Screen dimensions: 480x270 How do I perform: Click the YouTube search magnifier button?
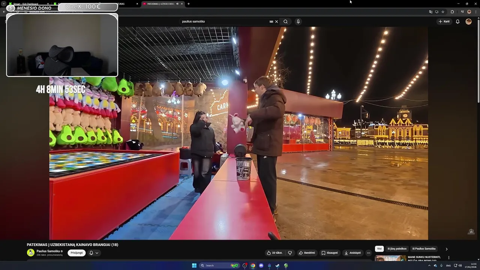(285, 21)
